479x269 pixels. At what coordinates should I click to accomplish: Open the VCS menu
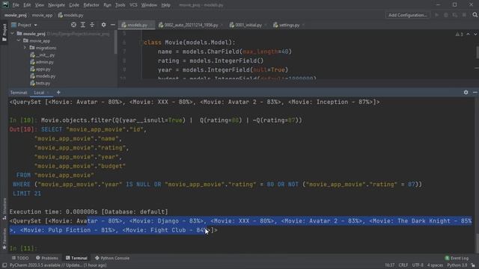(133, 5)
